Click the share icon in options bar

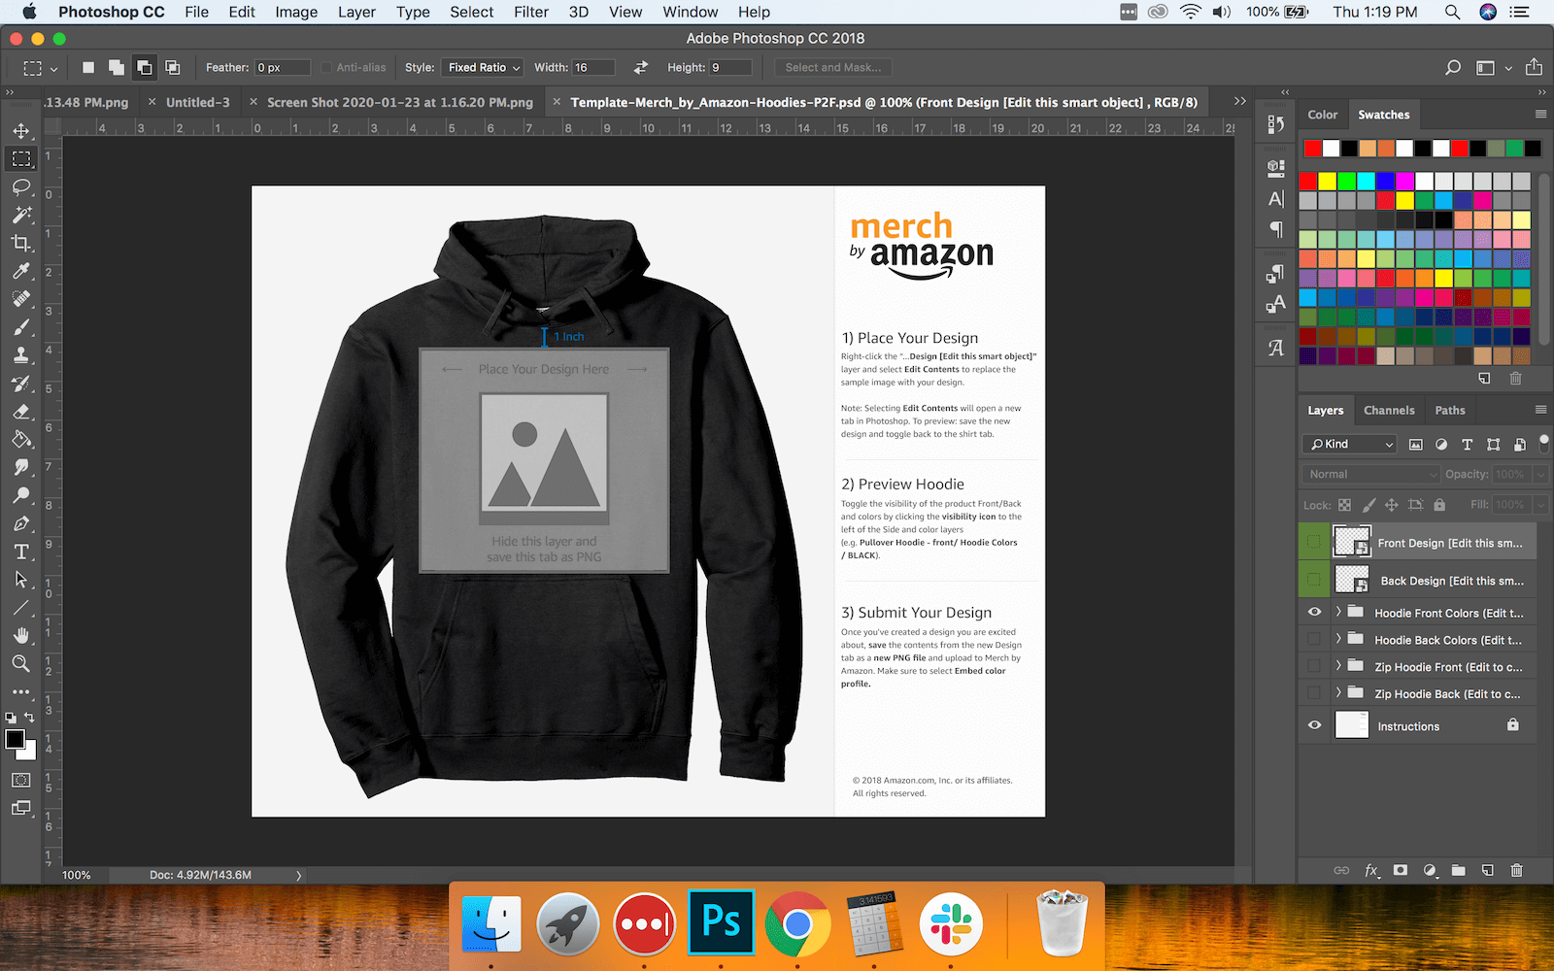1534,67
